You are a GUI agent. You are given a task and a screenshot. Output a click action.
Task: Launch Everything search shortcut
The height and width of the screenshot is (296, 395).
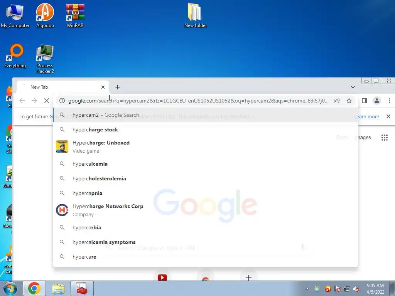pos(15,56)
